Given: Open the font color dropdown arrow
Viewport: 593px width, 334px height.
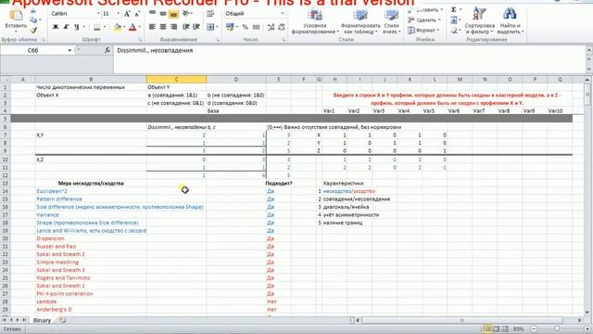Looking at the screenshot, I should 139,27.
